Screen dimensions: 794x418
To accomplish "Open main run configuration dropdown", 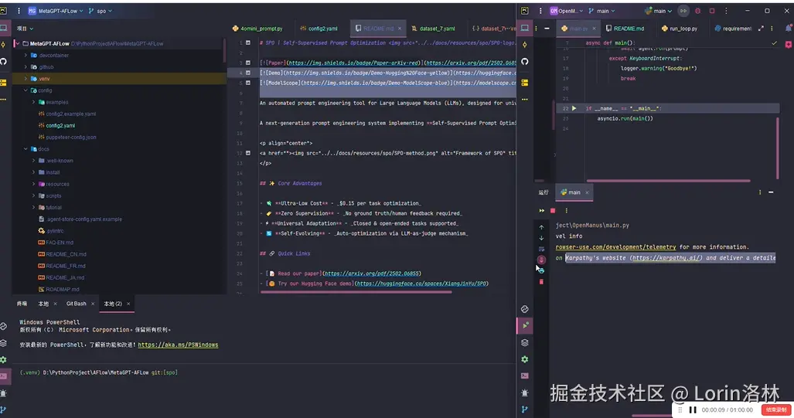I will 658,11.
